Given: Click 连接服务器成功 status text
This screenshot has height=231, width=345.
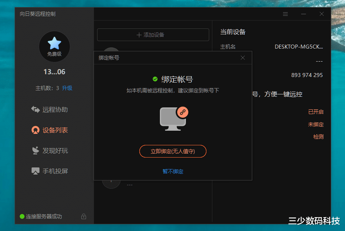Looking at the screenshot, I should tap(44, 216).
